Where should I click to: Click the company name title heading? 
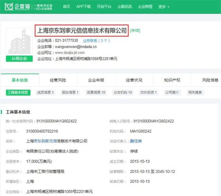point(82,31)
